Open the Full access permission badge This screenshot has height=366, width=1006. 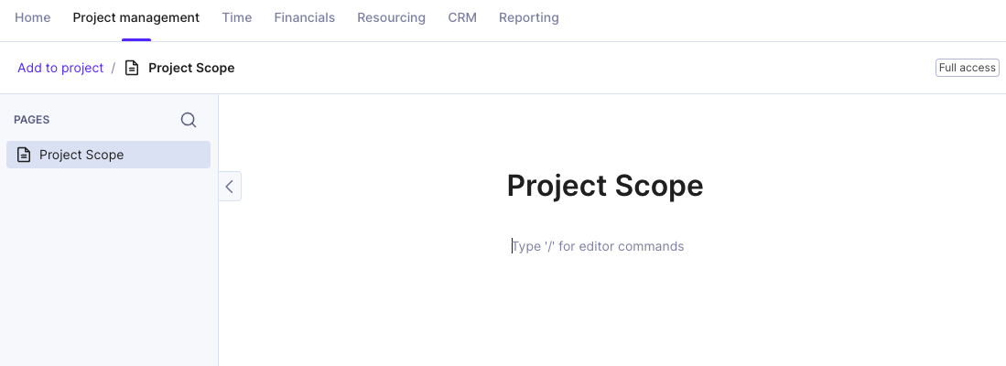click(x=967, y=68)
